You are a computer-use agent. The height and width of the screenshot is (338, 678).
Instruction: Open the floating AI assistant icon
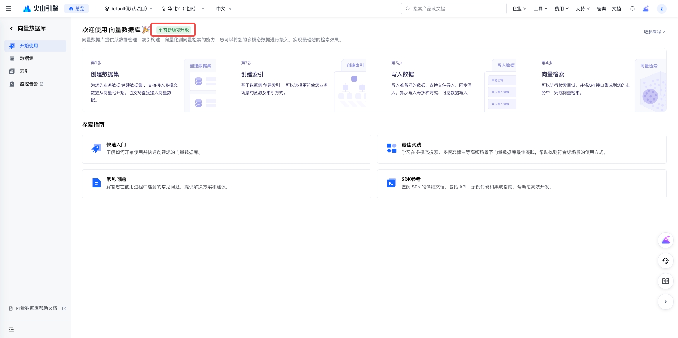(x=666, y=240)
